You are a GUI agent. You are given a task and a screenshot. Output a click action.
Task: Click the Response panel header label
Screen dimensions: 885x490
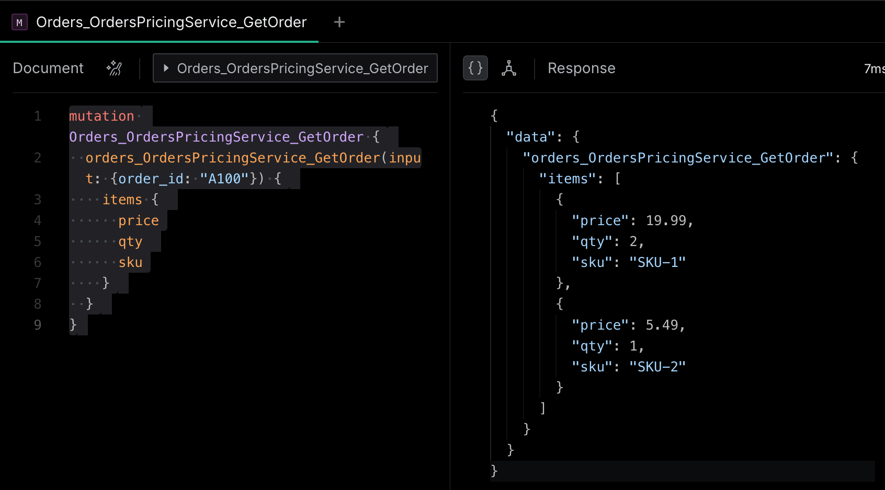point(581,68)
